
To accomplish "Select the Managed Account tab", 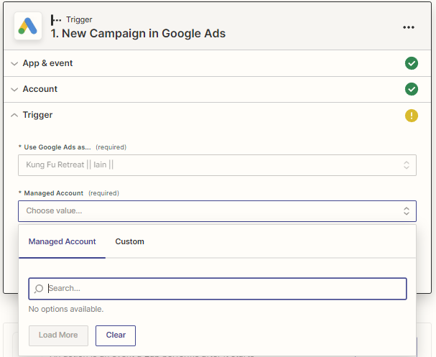I will click(x=62, y=241).
